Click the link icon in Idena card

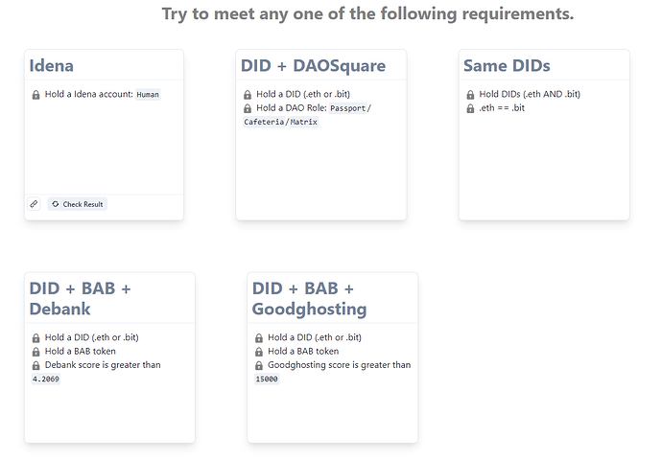(34, 204)
